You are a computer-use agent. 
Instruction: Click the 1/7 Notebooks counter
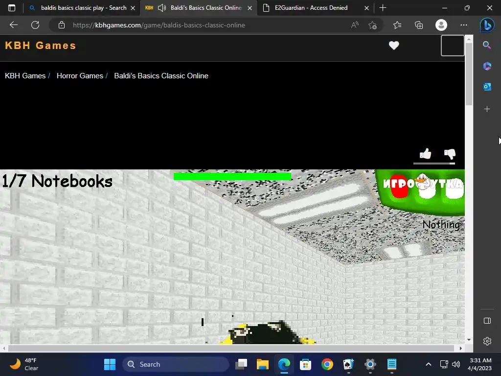pos(57,181)
